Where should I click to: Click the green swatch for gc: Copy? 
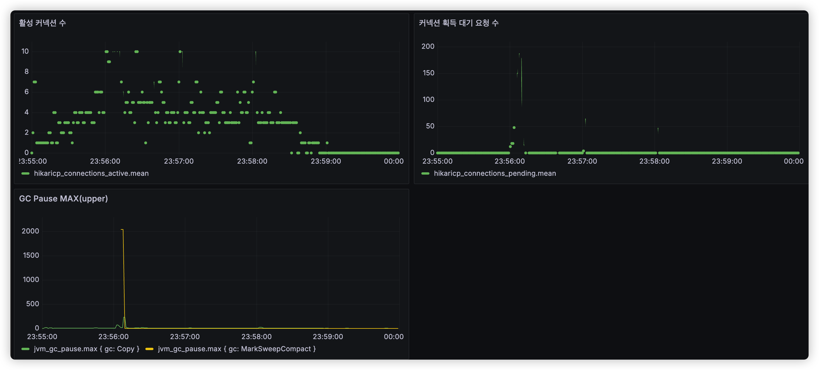[25, 349]
